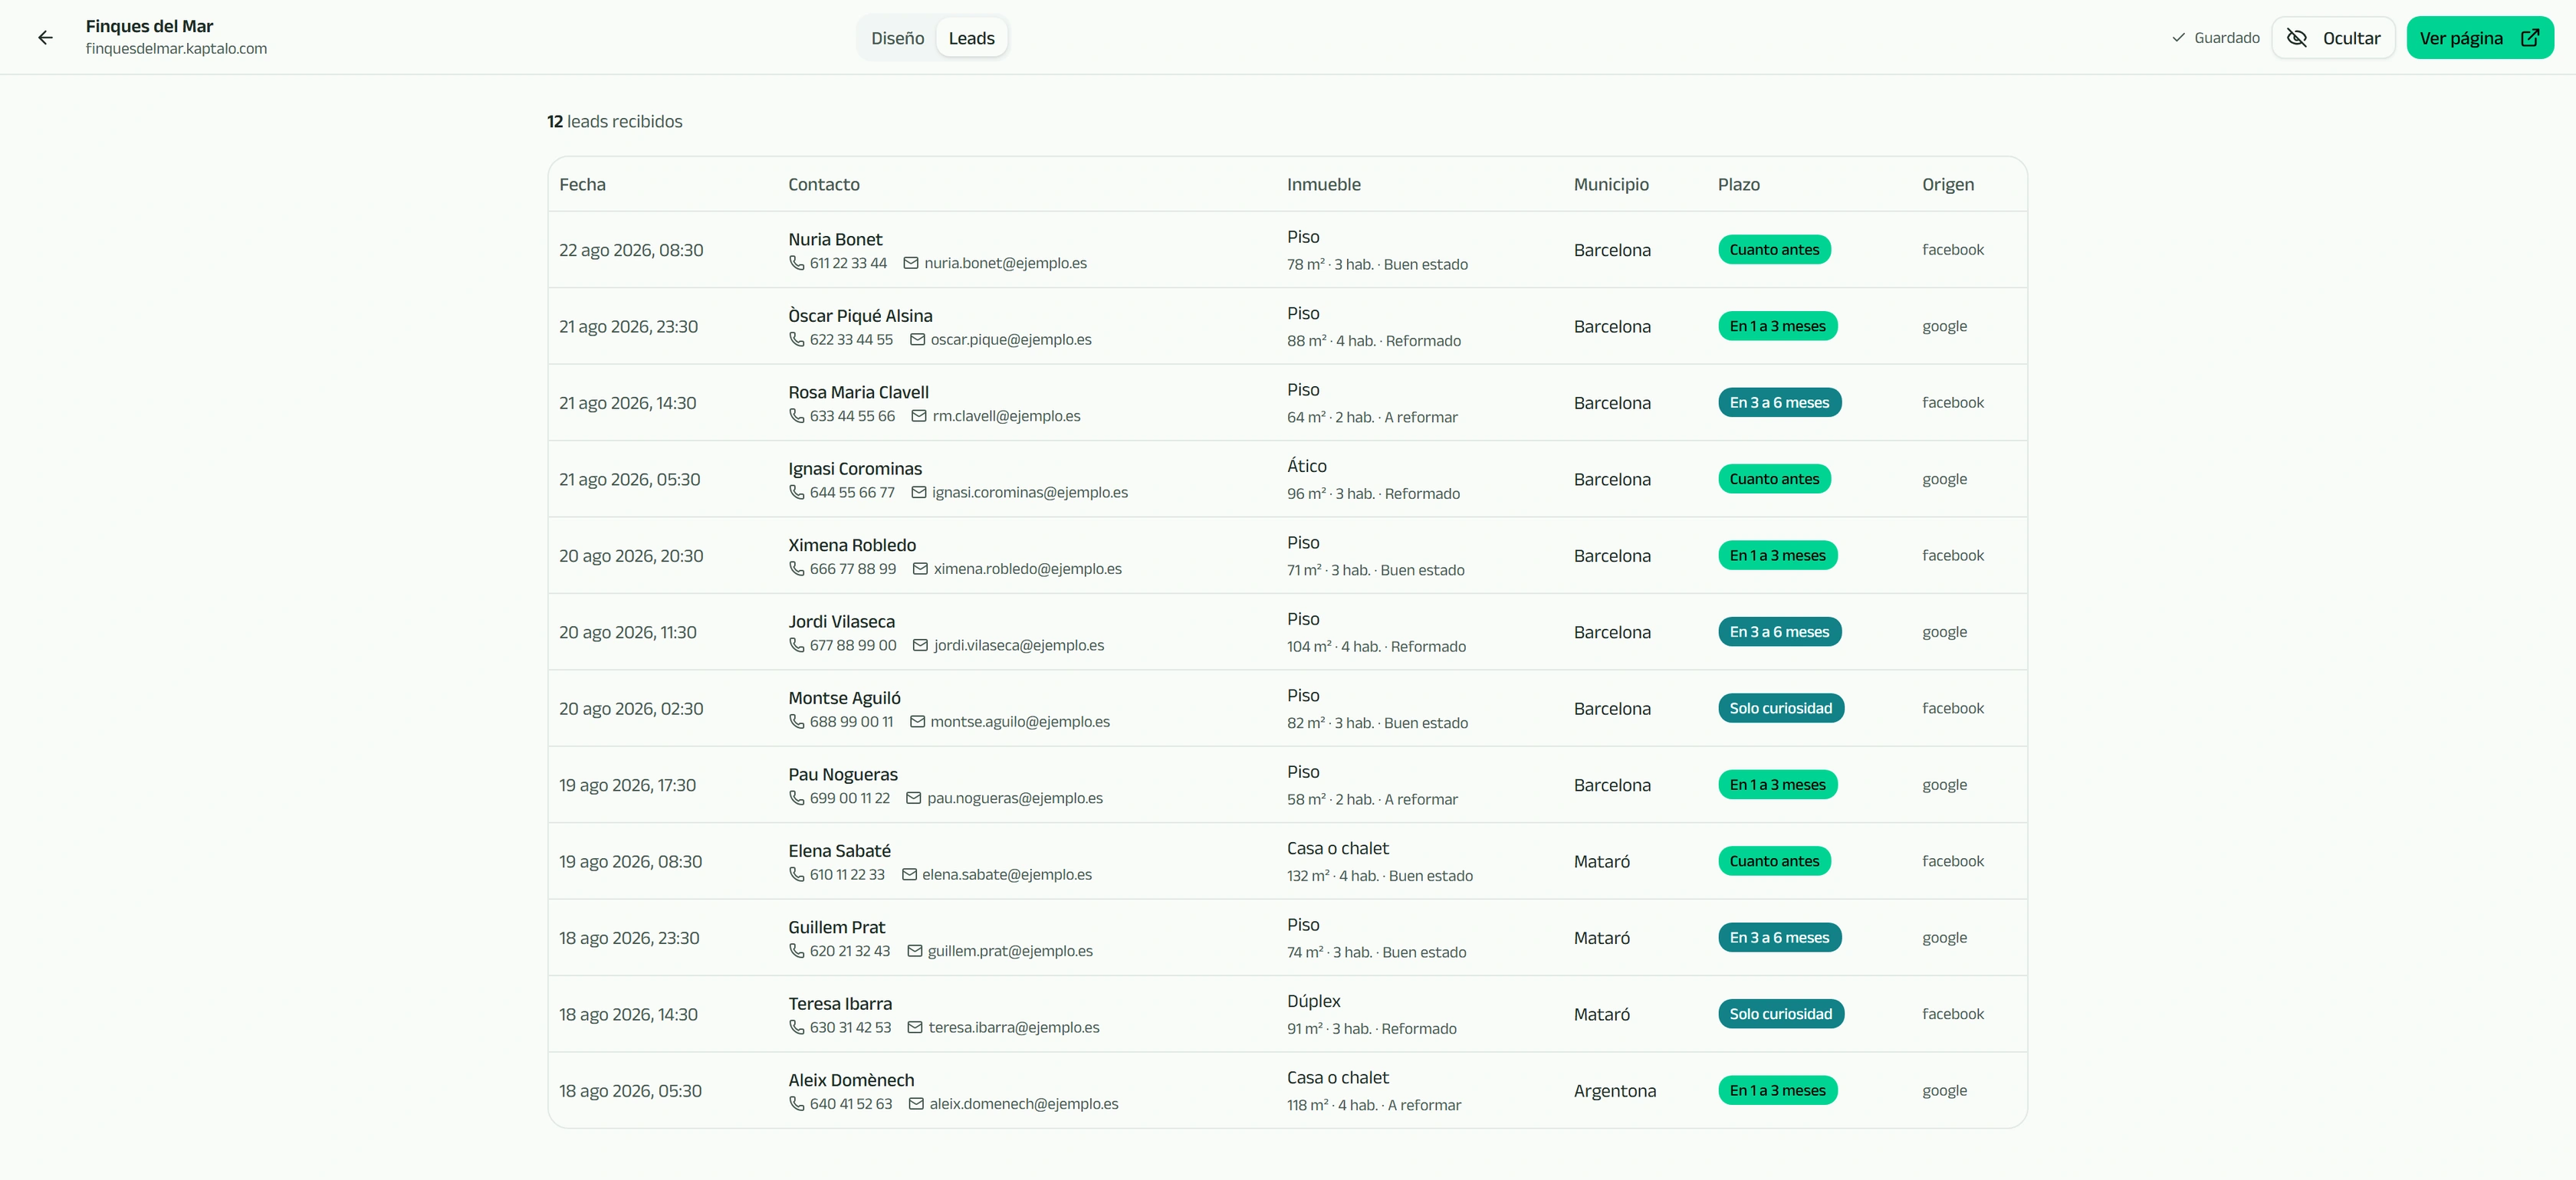
Task: Click Ático property type for Ignasi Corominas
Action: click(1306, 467)
